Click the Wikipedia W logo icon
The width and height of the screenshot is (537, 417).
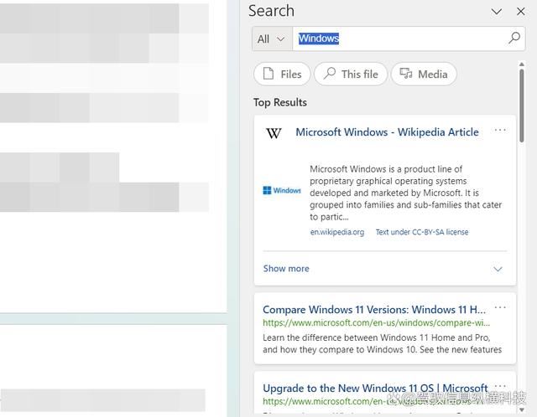click(x=274, y=132)
